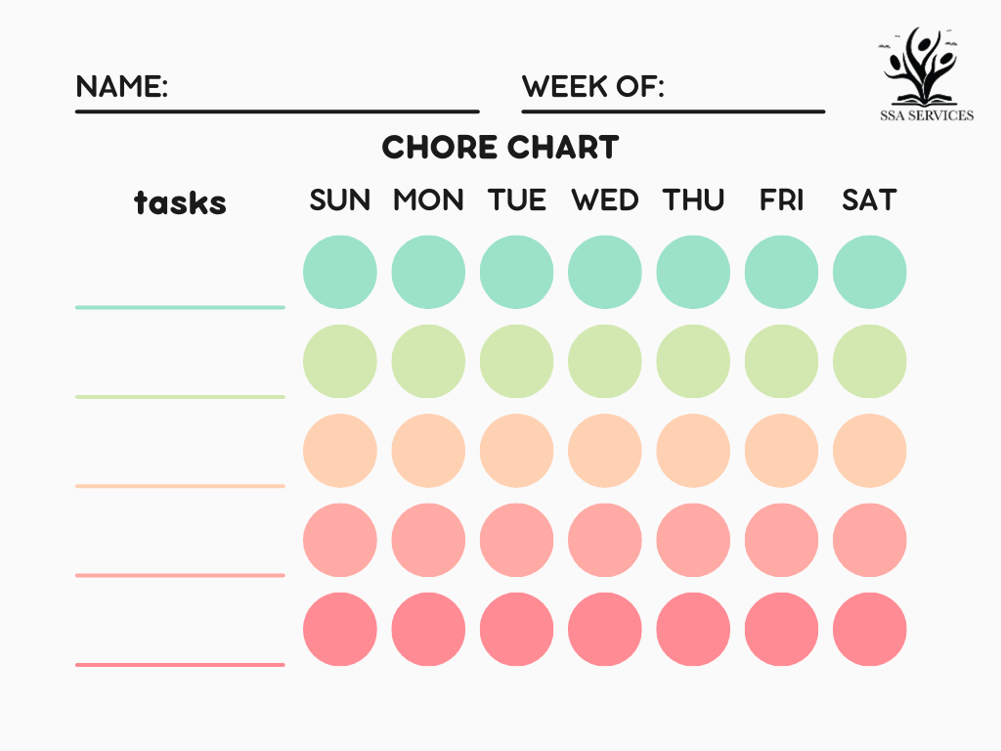Check the bottom-row red MON circle

428,629
